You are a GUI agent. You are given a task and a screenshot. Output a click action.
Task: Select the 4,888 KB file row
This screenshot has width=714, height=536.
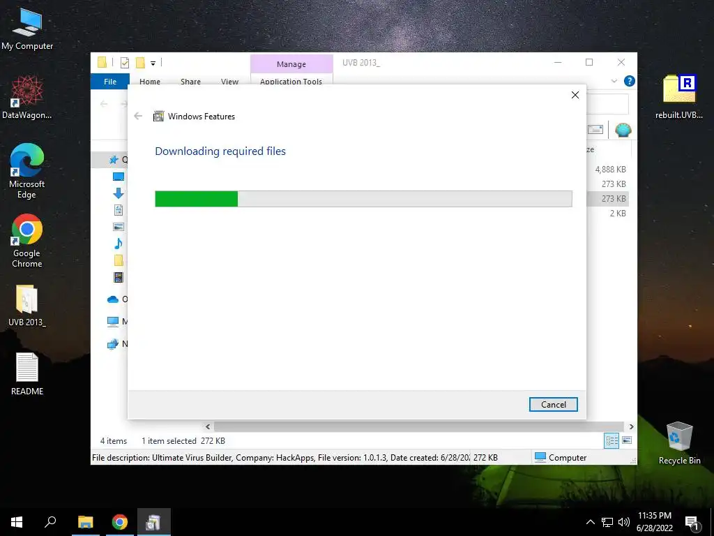pyautogui.click(x=610, y=170)
